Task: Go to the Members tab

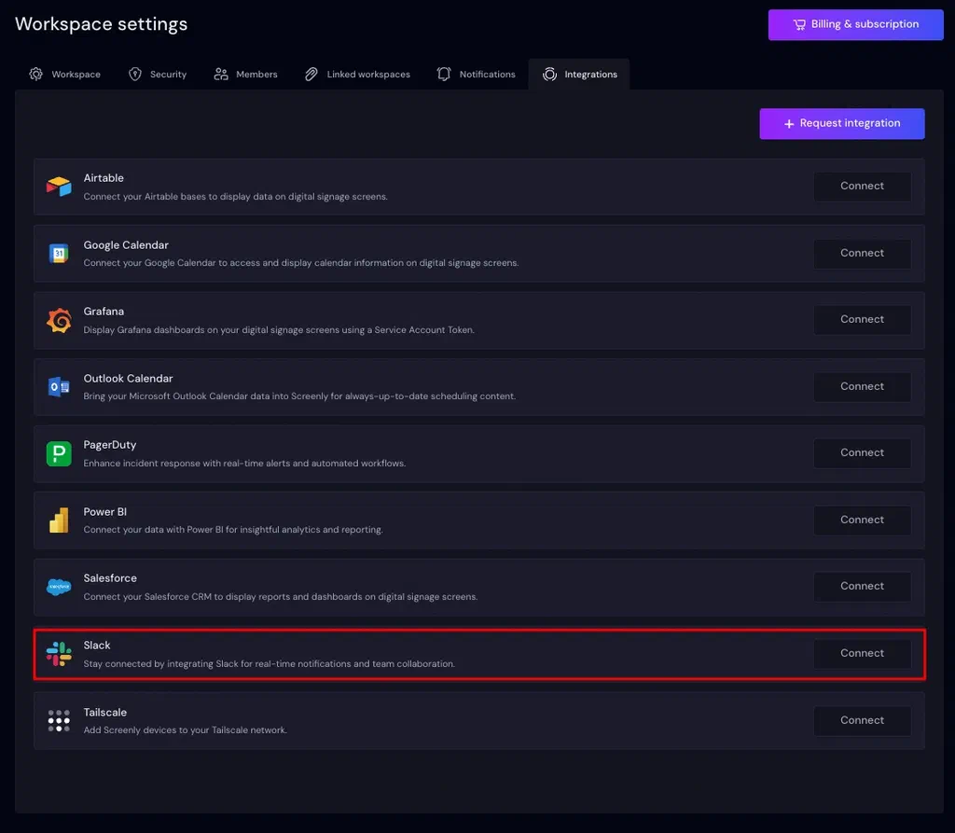Action: point(246,75)
